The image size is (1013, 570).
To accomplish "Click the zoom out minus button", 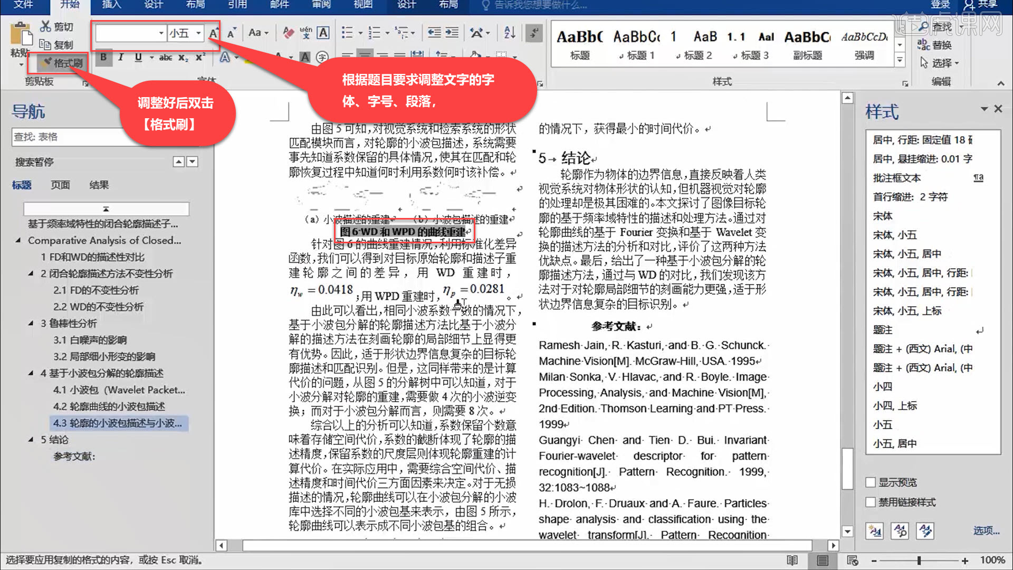I will (874, 560).
